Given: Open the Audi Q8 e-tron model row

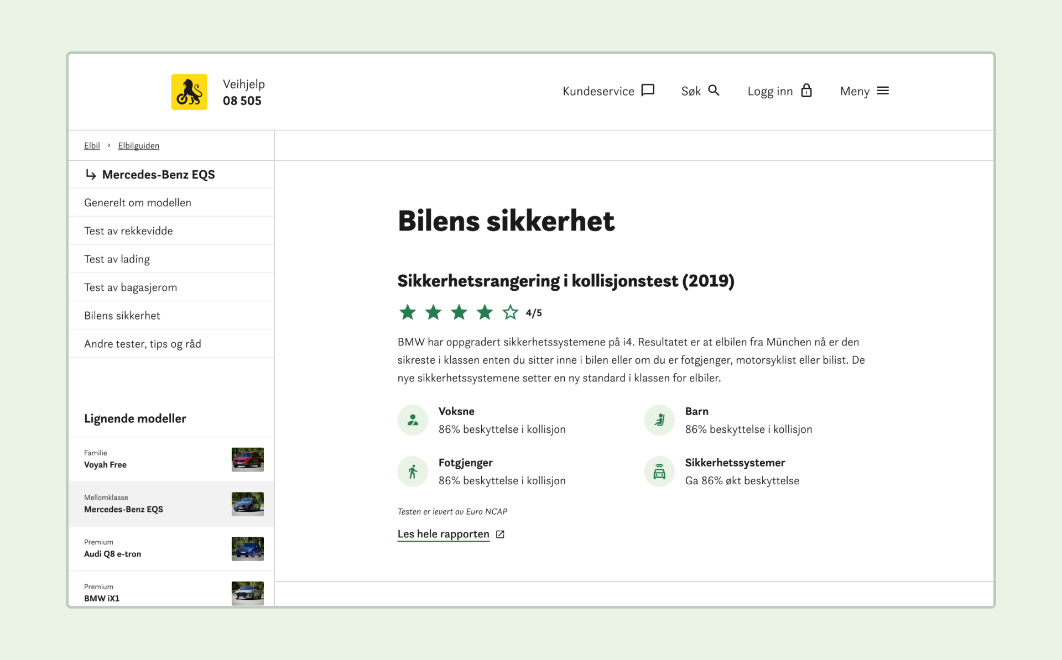Looking at the screenshot, I should 171,549.
